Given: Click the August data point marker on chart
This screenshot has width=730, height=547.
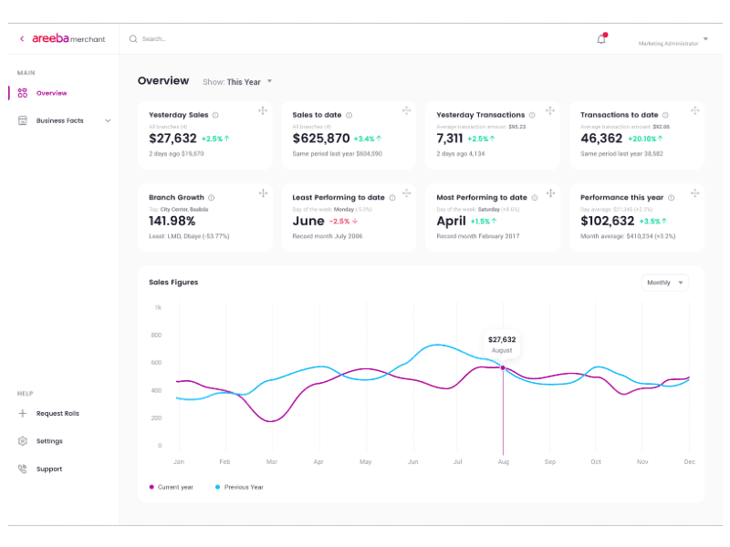Looking at the screenshot, I should (x=502, y=367).
